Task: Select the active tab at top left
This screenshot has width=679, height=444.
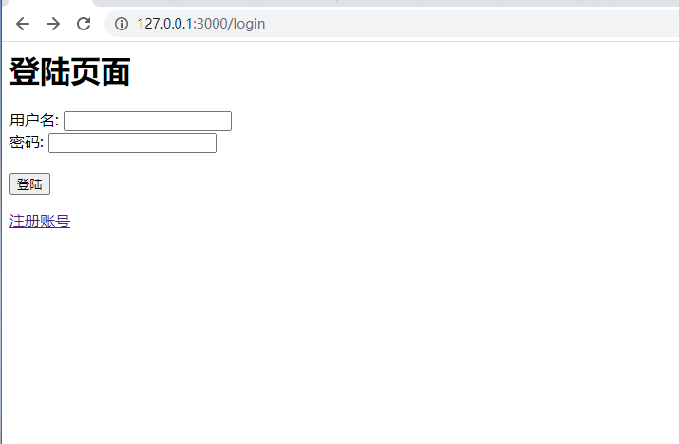Action: point(47,3)
